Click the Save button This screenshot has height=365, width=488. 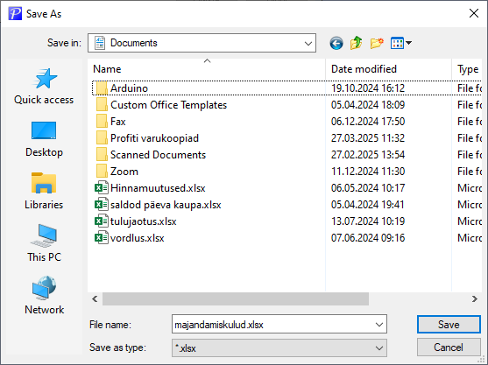click(449, 325)
